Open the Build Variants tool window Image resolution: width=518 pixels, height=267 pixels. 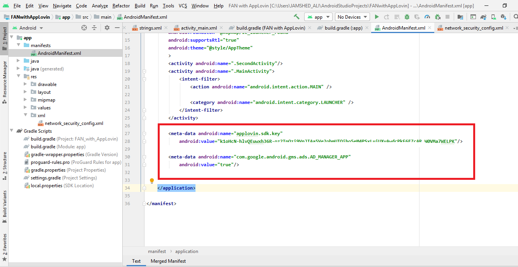pyautogui.click(x=5, y=206)
